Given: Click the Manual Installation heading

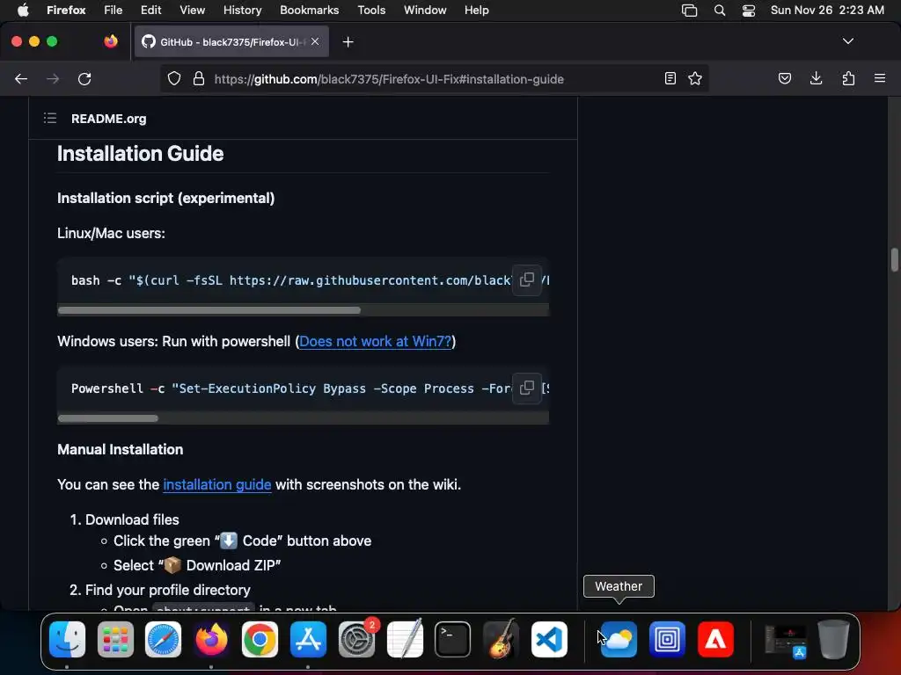Looking at the screenshot, I should pyautogui.click(x=120, y=449).
